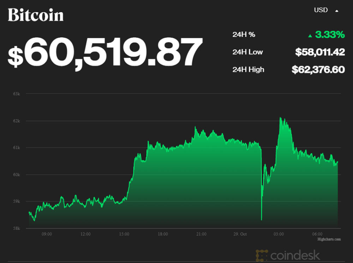Click the chart's highest peak near 03:00
Image resolution: width=353 pixels, height=263 pixels.
[x=280, y=118]
